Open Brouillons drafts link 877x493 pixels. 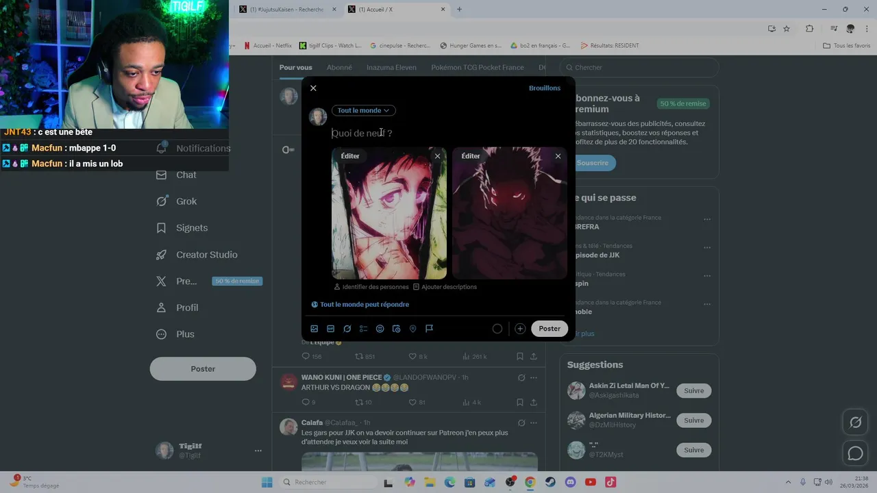point(544,88)
